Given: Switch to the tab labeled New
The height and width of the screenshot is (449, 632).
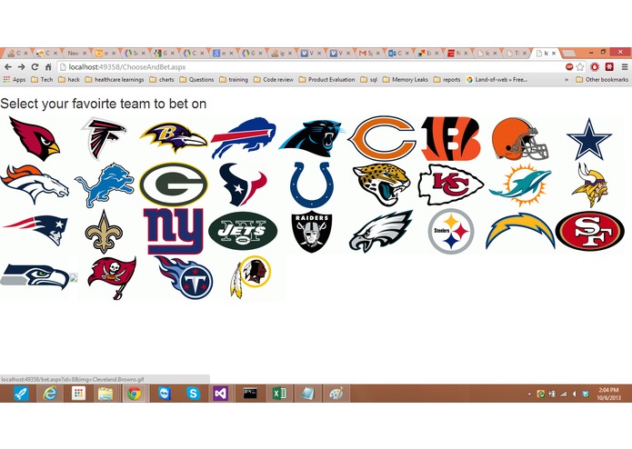Looking at the screenshot, I should tap(77, 53).
